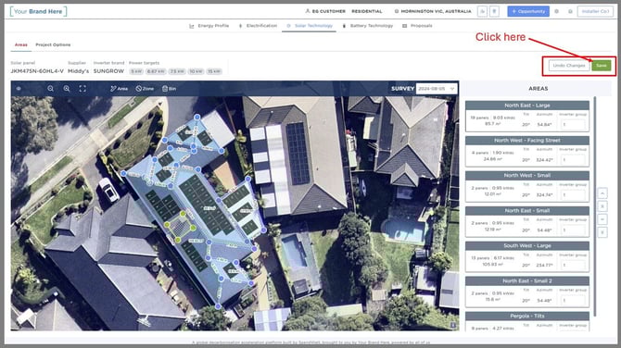Click the Undo Changes button
This screenshot has height=348, width=621.
[569, 66]
